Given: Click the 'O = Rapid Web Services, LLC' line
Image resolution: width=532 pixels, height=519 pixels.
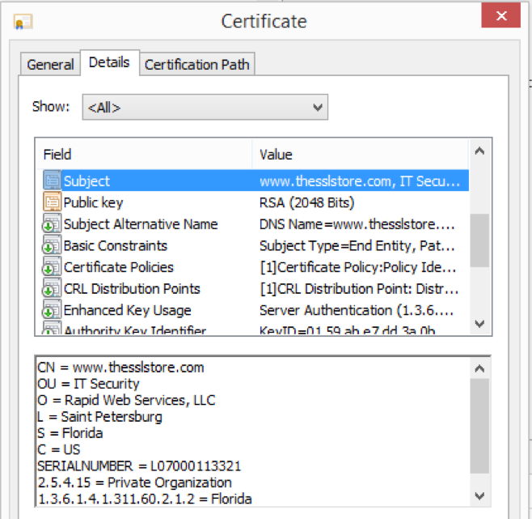Looking at the screenshot, I should [126, 400].
